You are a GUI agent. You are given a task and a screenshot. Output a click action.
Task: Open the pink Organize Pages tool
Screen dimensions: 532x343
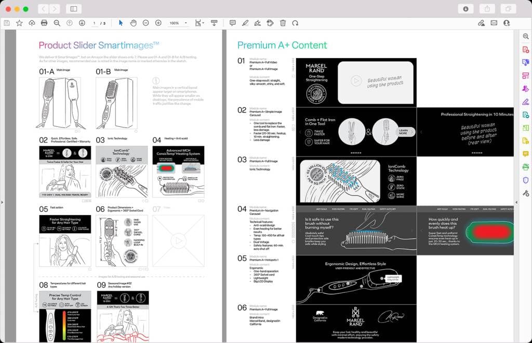[x=526, y=76]
